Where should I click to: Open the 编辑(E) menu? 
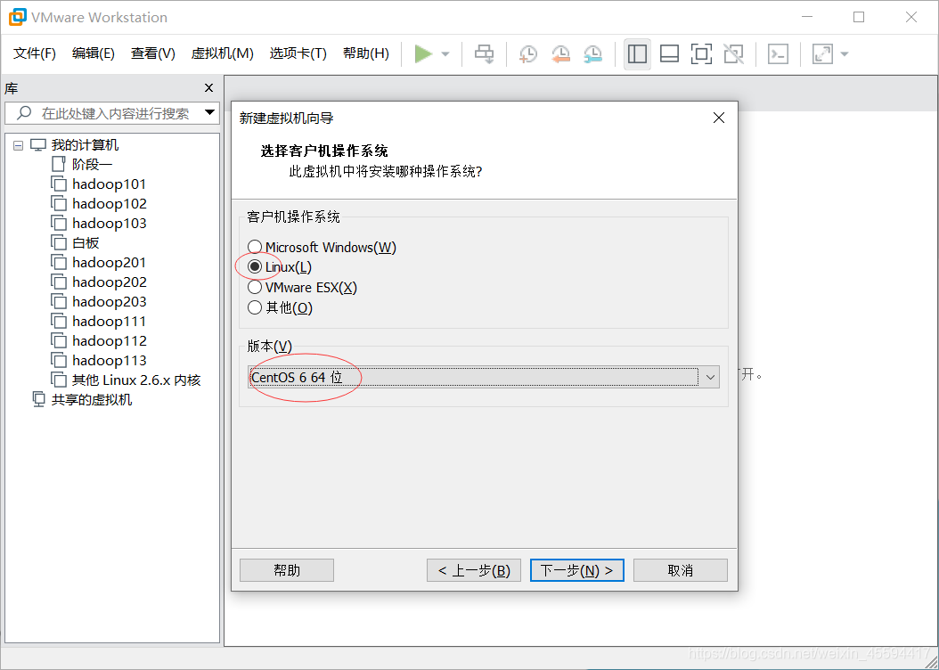93,53
